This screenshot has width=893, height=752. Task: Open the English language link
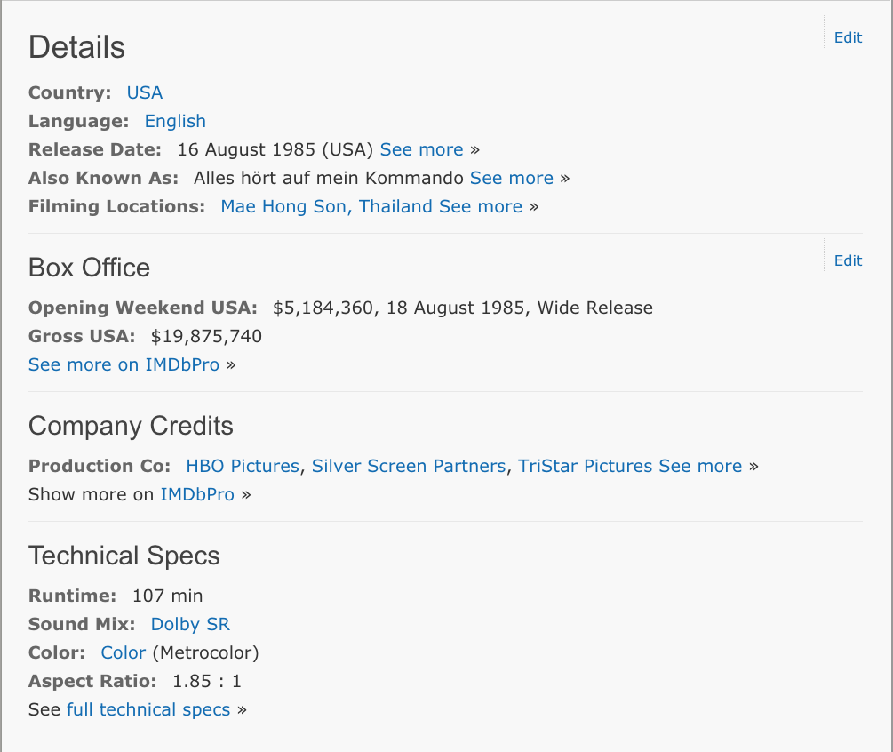tap(175, 121)
